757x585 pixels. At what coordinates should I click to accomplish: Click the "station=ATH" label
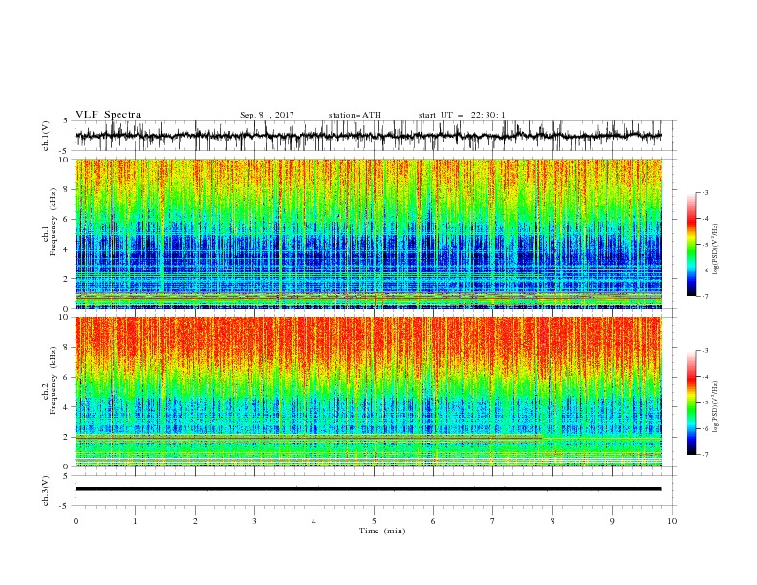[355, 115]
